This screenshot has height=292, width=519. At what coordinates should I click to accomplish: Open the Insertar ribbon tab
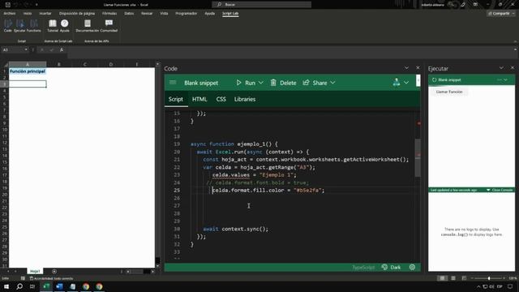point(45,14)
